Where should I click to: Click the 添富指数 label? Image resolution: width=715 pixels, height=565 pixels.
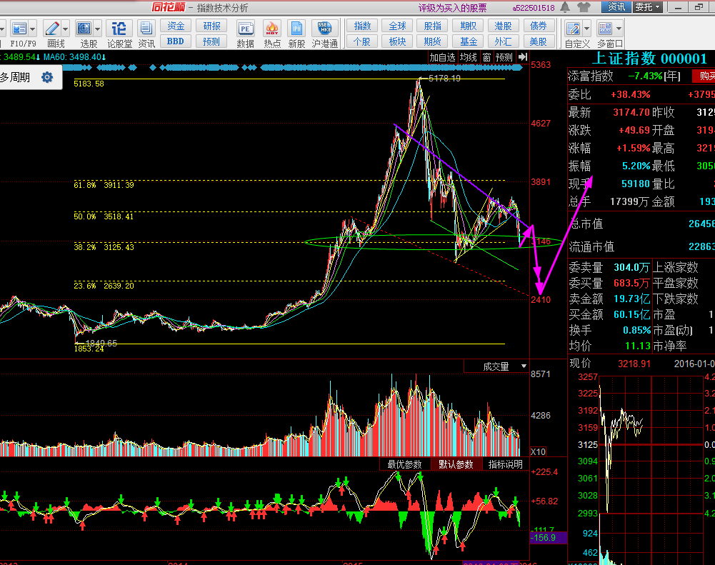[x=591, y=76]
